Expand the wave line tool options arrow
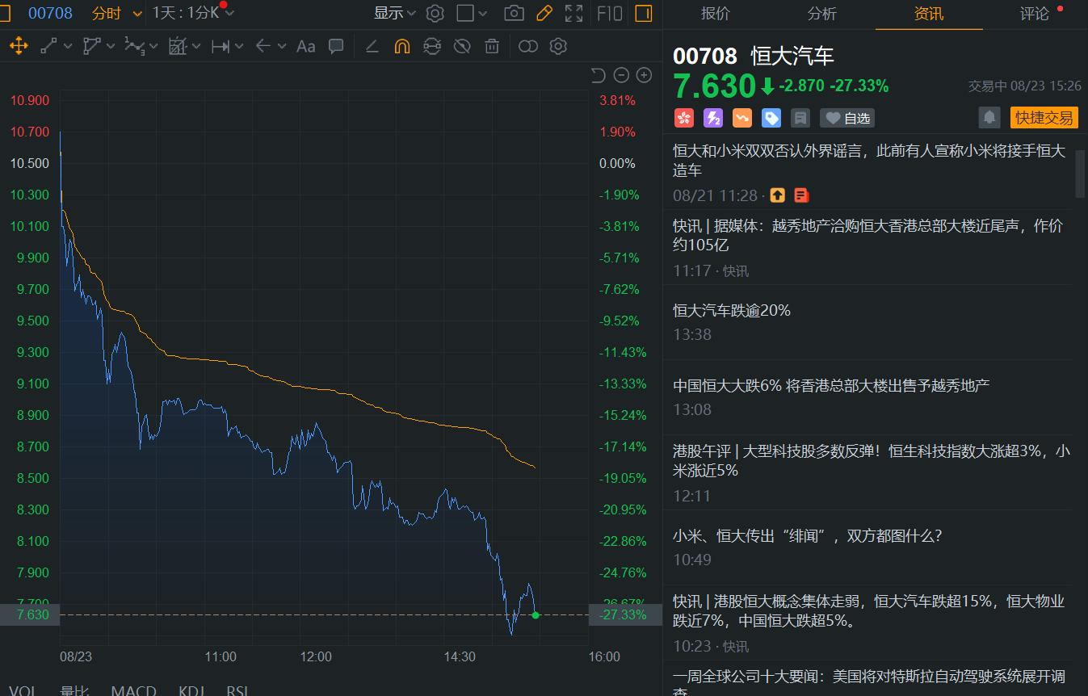Screen dimensions: 1088x696 (153, 46)
